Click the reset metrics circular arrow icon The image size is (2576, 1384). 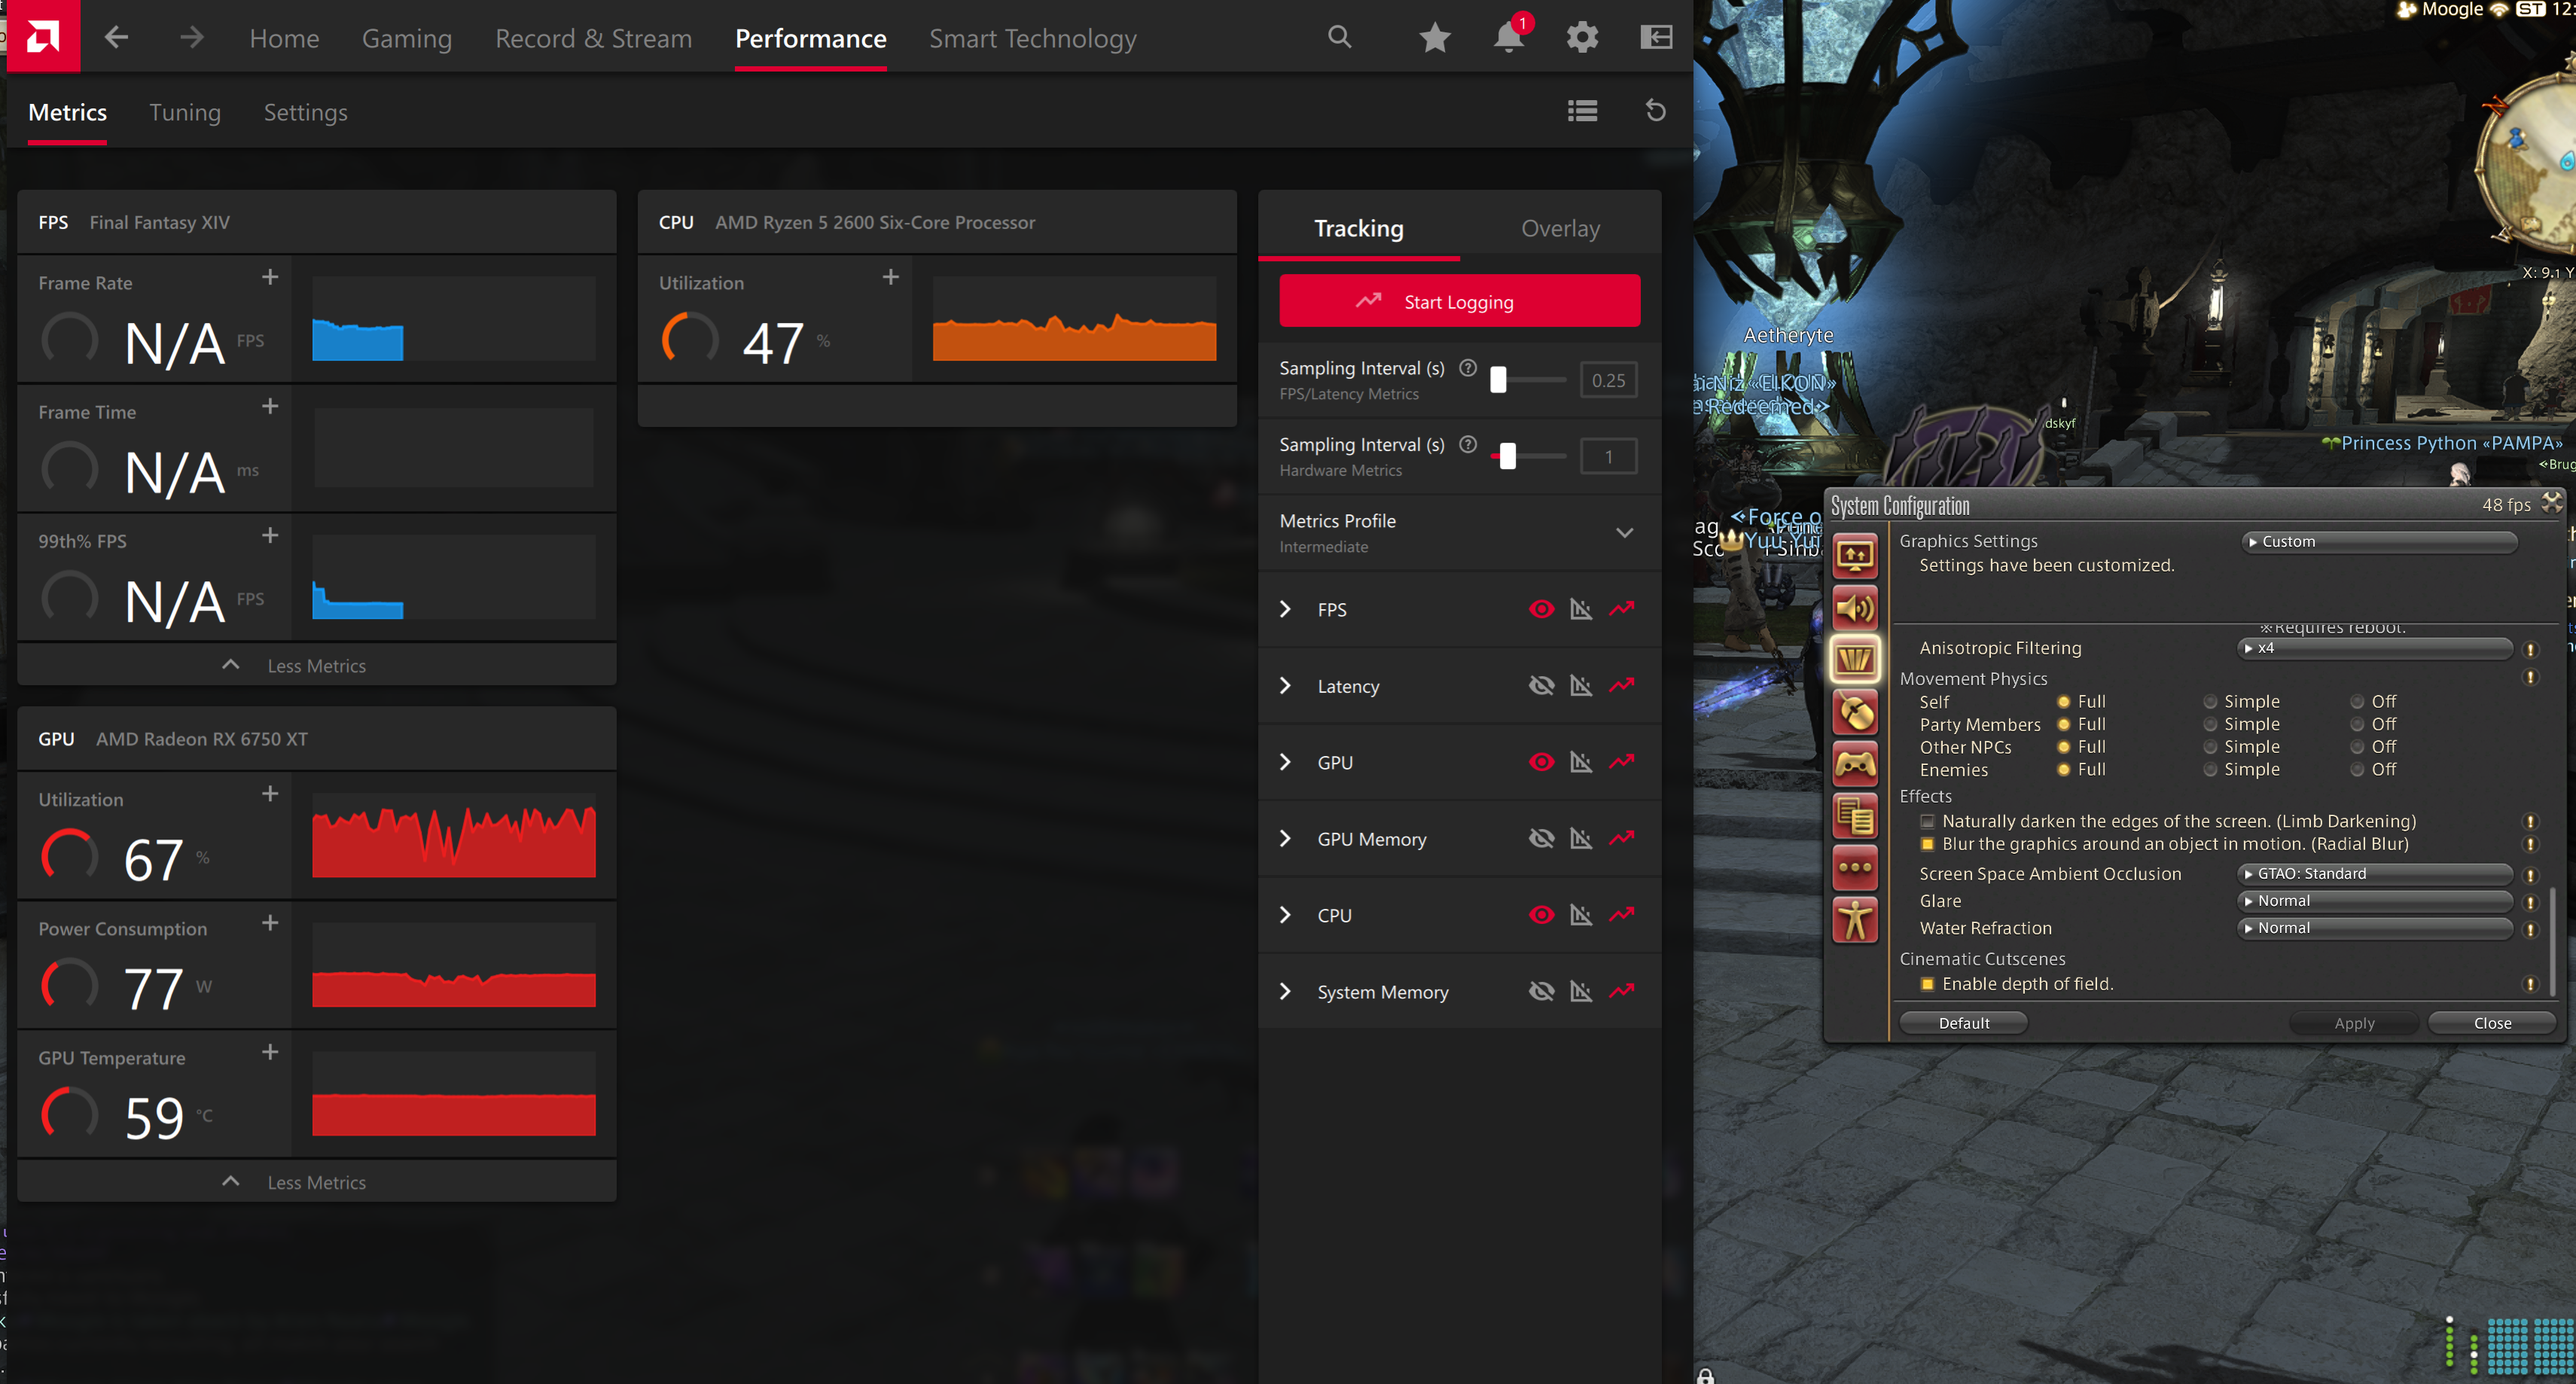(x=1655, y=111)
